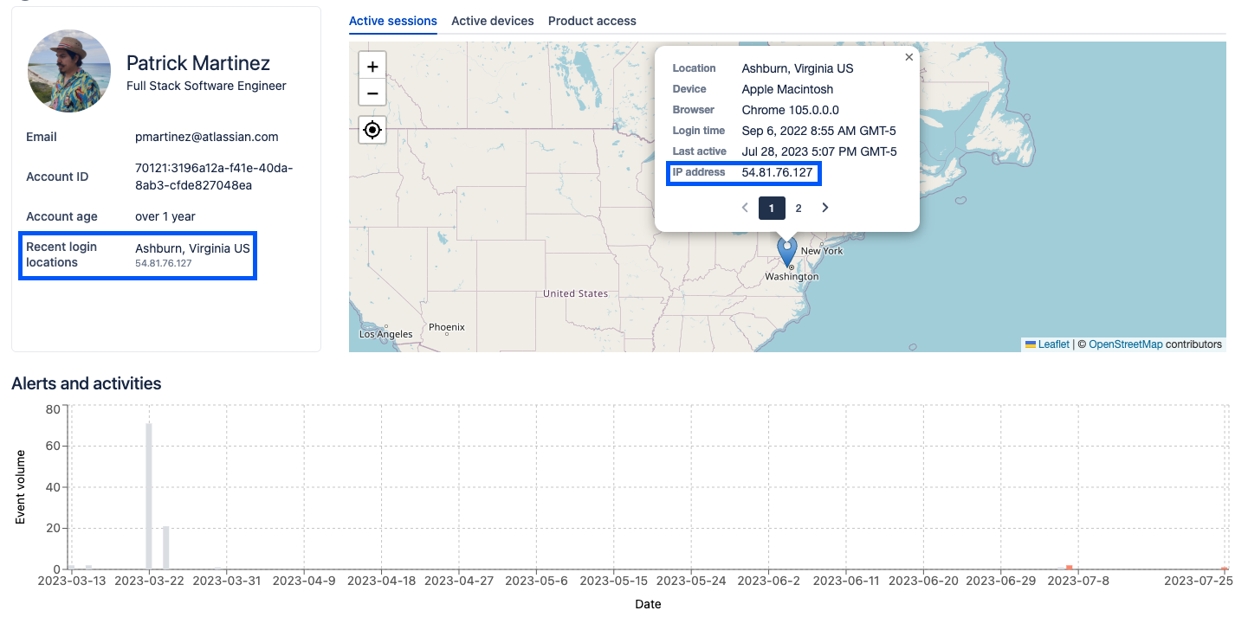Click the IP address 54.81.76.127 in popup
The height and width of the screenshot is (617, 1235).
[777, 172]
